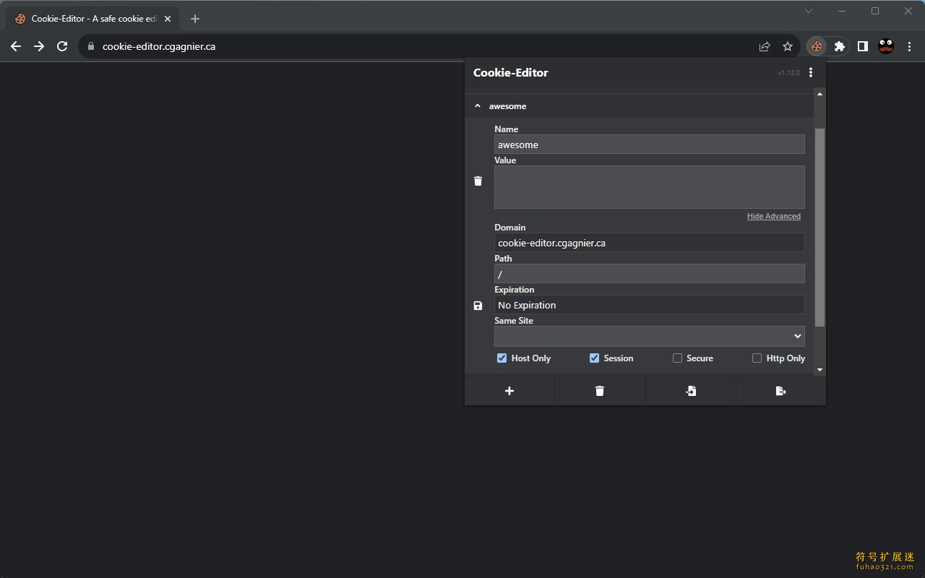Viewport: 925px width, 578px height.
Task: Toggle the Session checkbox
Action: pyautogui.click(x=594, y=358)
